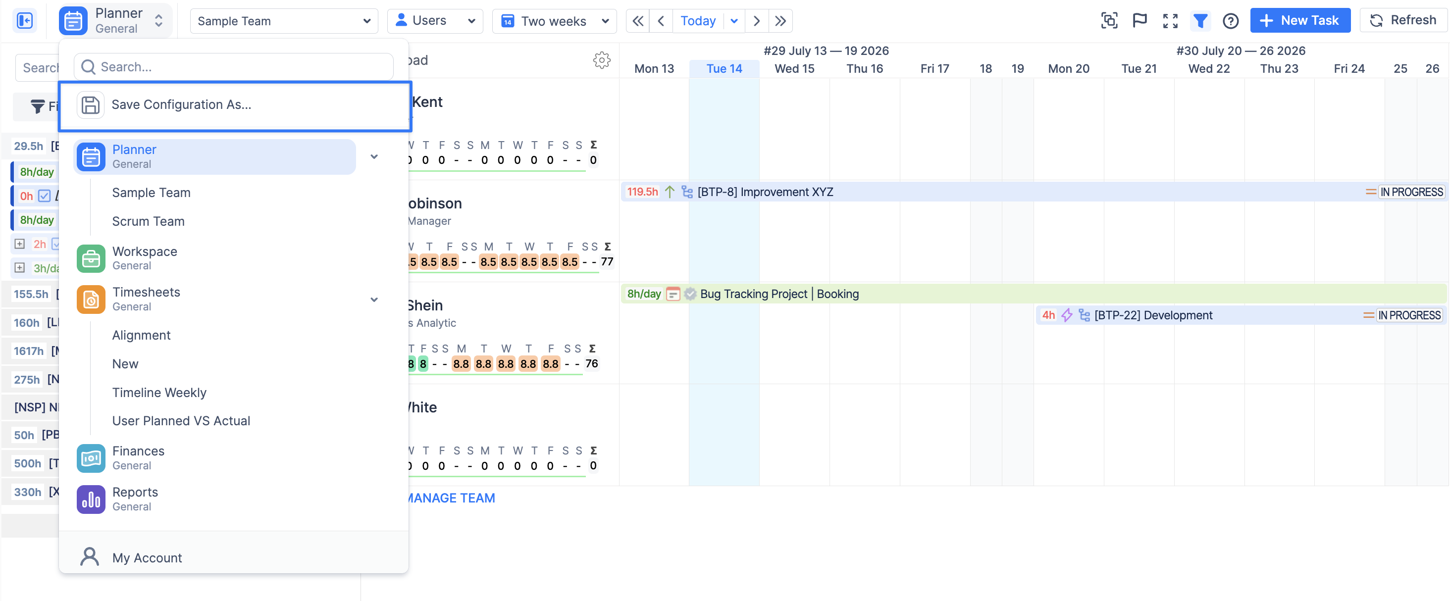Toggle the checkbox next to 0h
Viewport: 1450px width, 601px height.
coord(45,196)
